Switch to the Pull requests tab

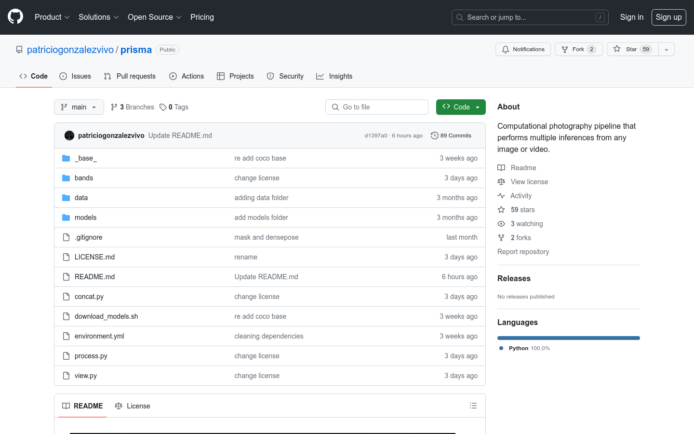click(x=130, y=76)
